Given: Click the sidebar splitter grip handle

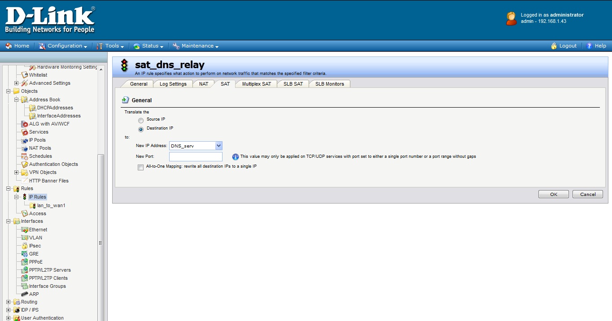Looking at the screenshot, I should [x=101, y=243].
